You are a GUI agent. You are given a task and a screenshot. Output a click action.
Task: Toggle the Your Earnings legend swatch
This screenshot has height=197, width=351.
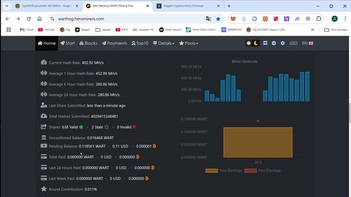tap(212, 171)
